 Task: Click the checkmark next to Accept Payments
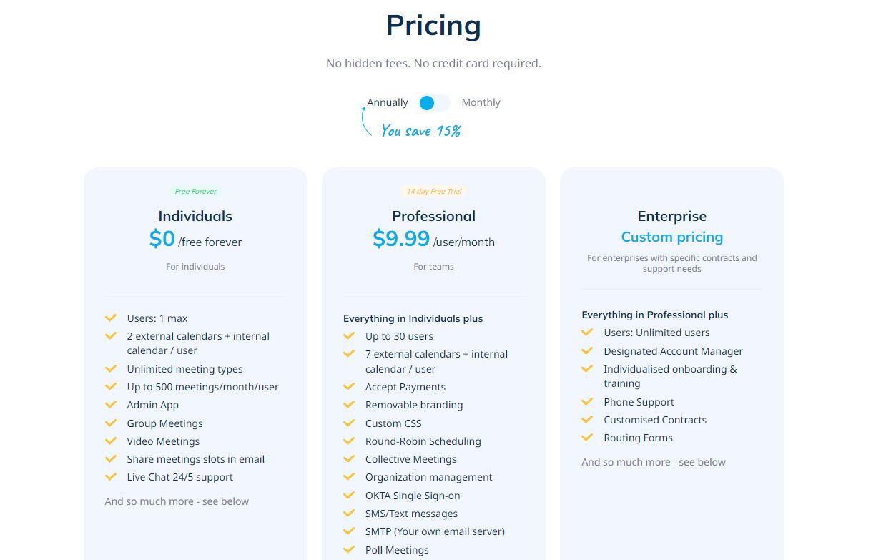pos(349,387)
